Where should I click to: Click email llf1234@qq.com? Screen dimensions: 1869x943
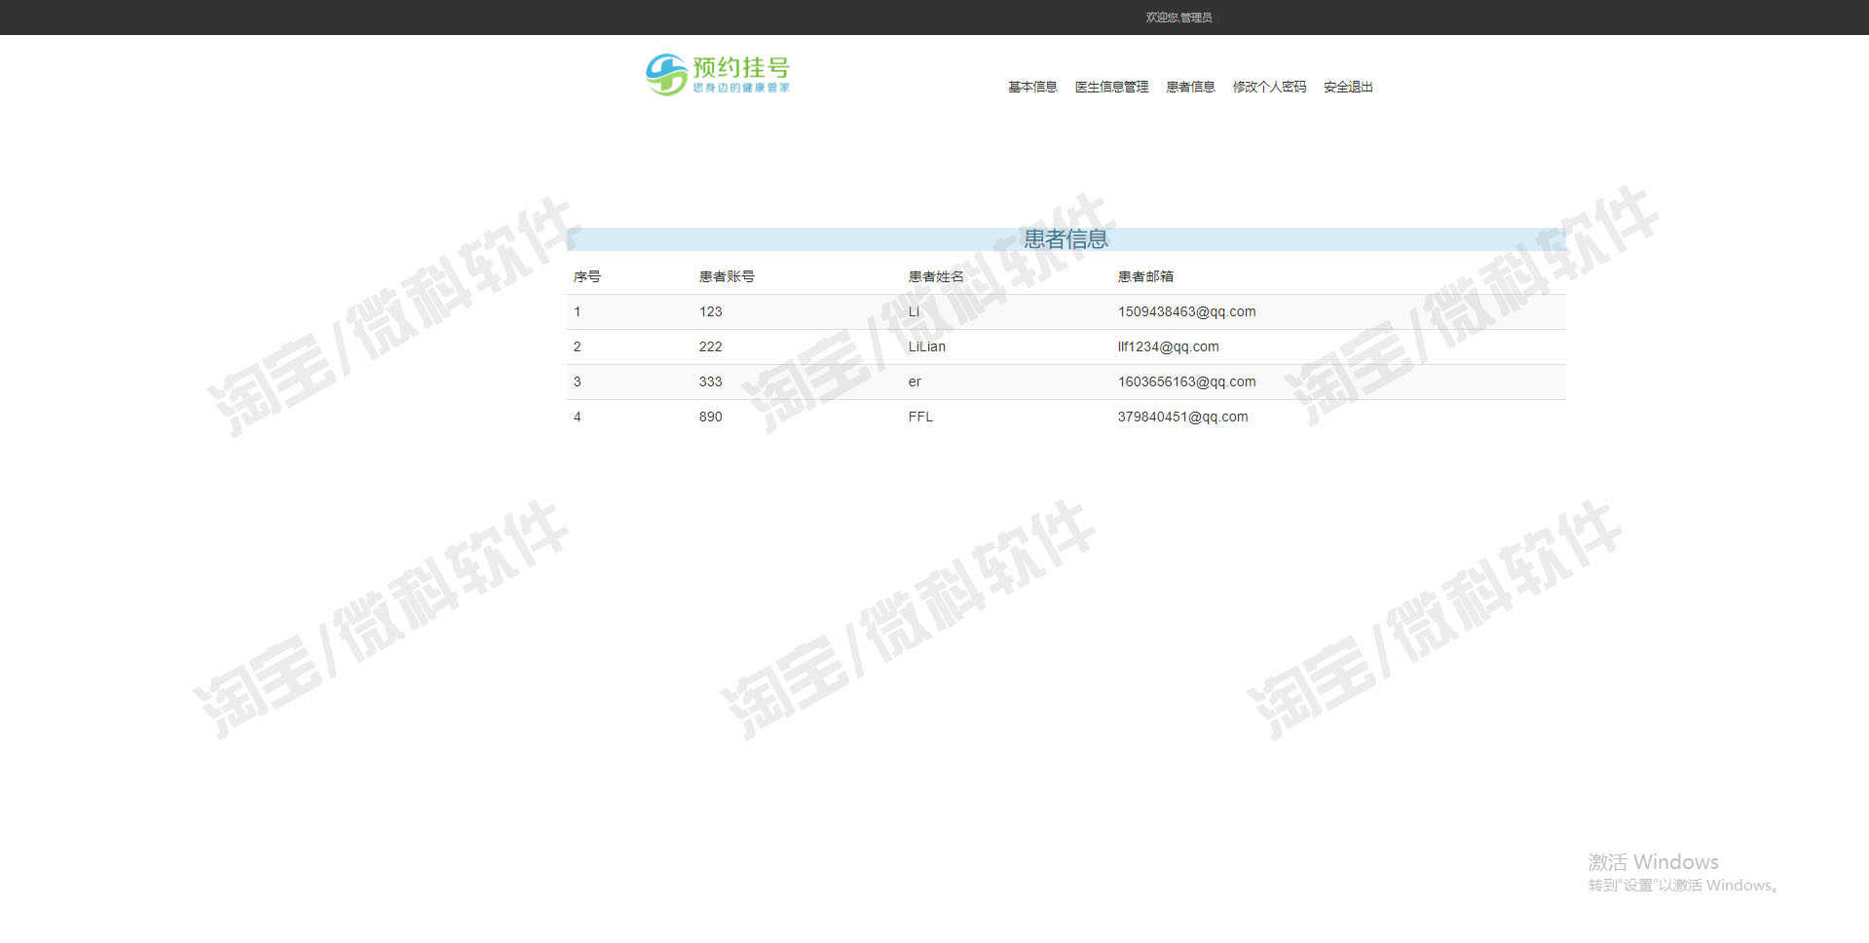pos(1168,346)
